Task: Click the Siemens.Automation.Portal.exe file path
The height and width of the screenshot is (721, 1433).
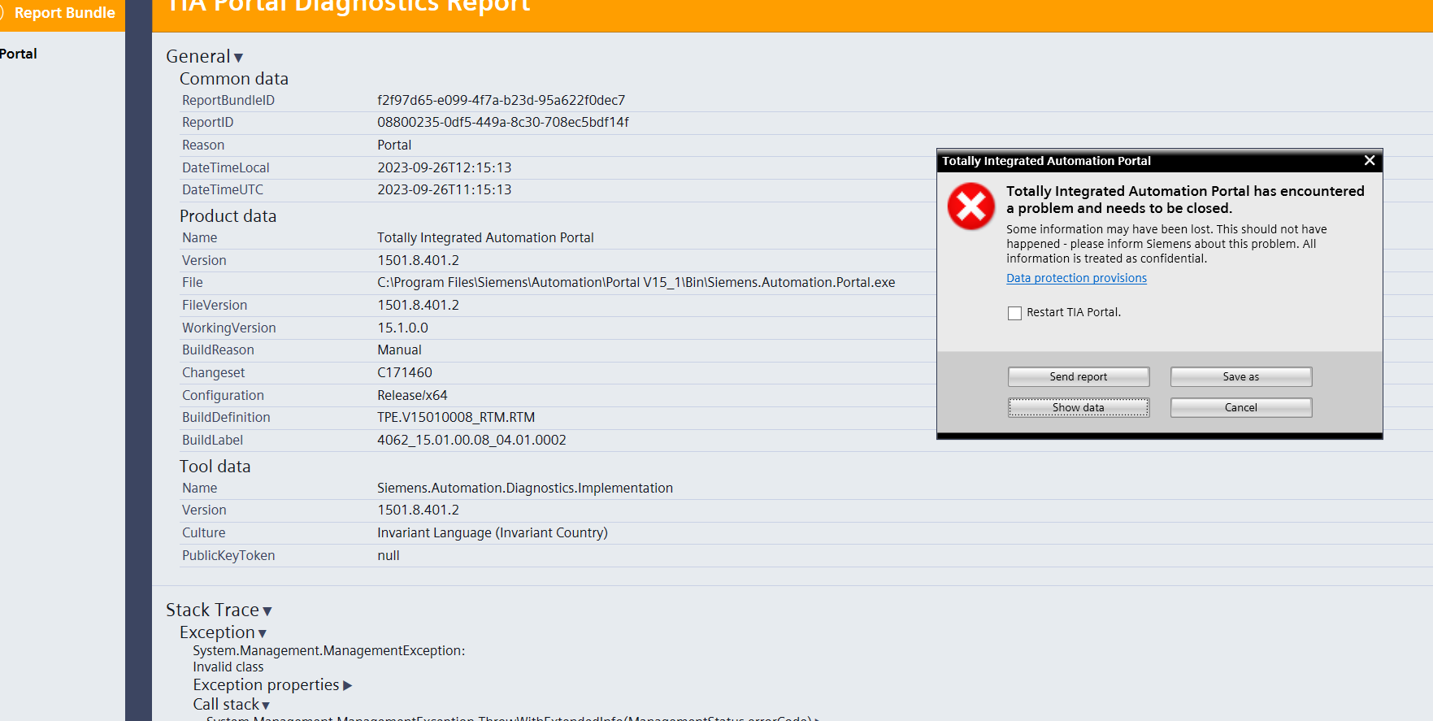Action: [636, 282]
